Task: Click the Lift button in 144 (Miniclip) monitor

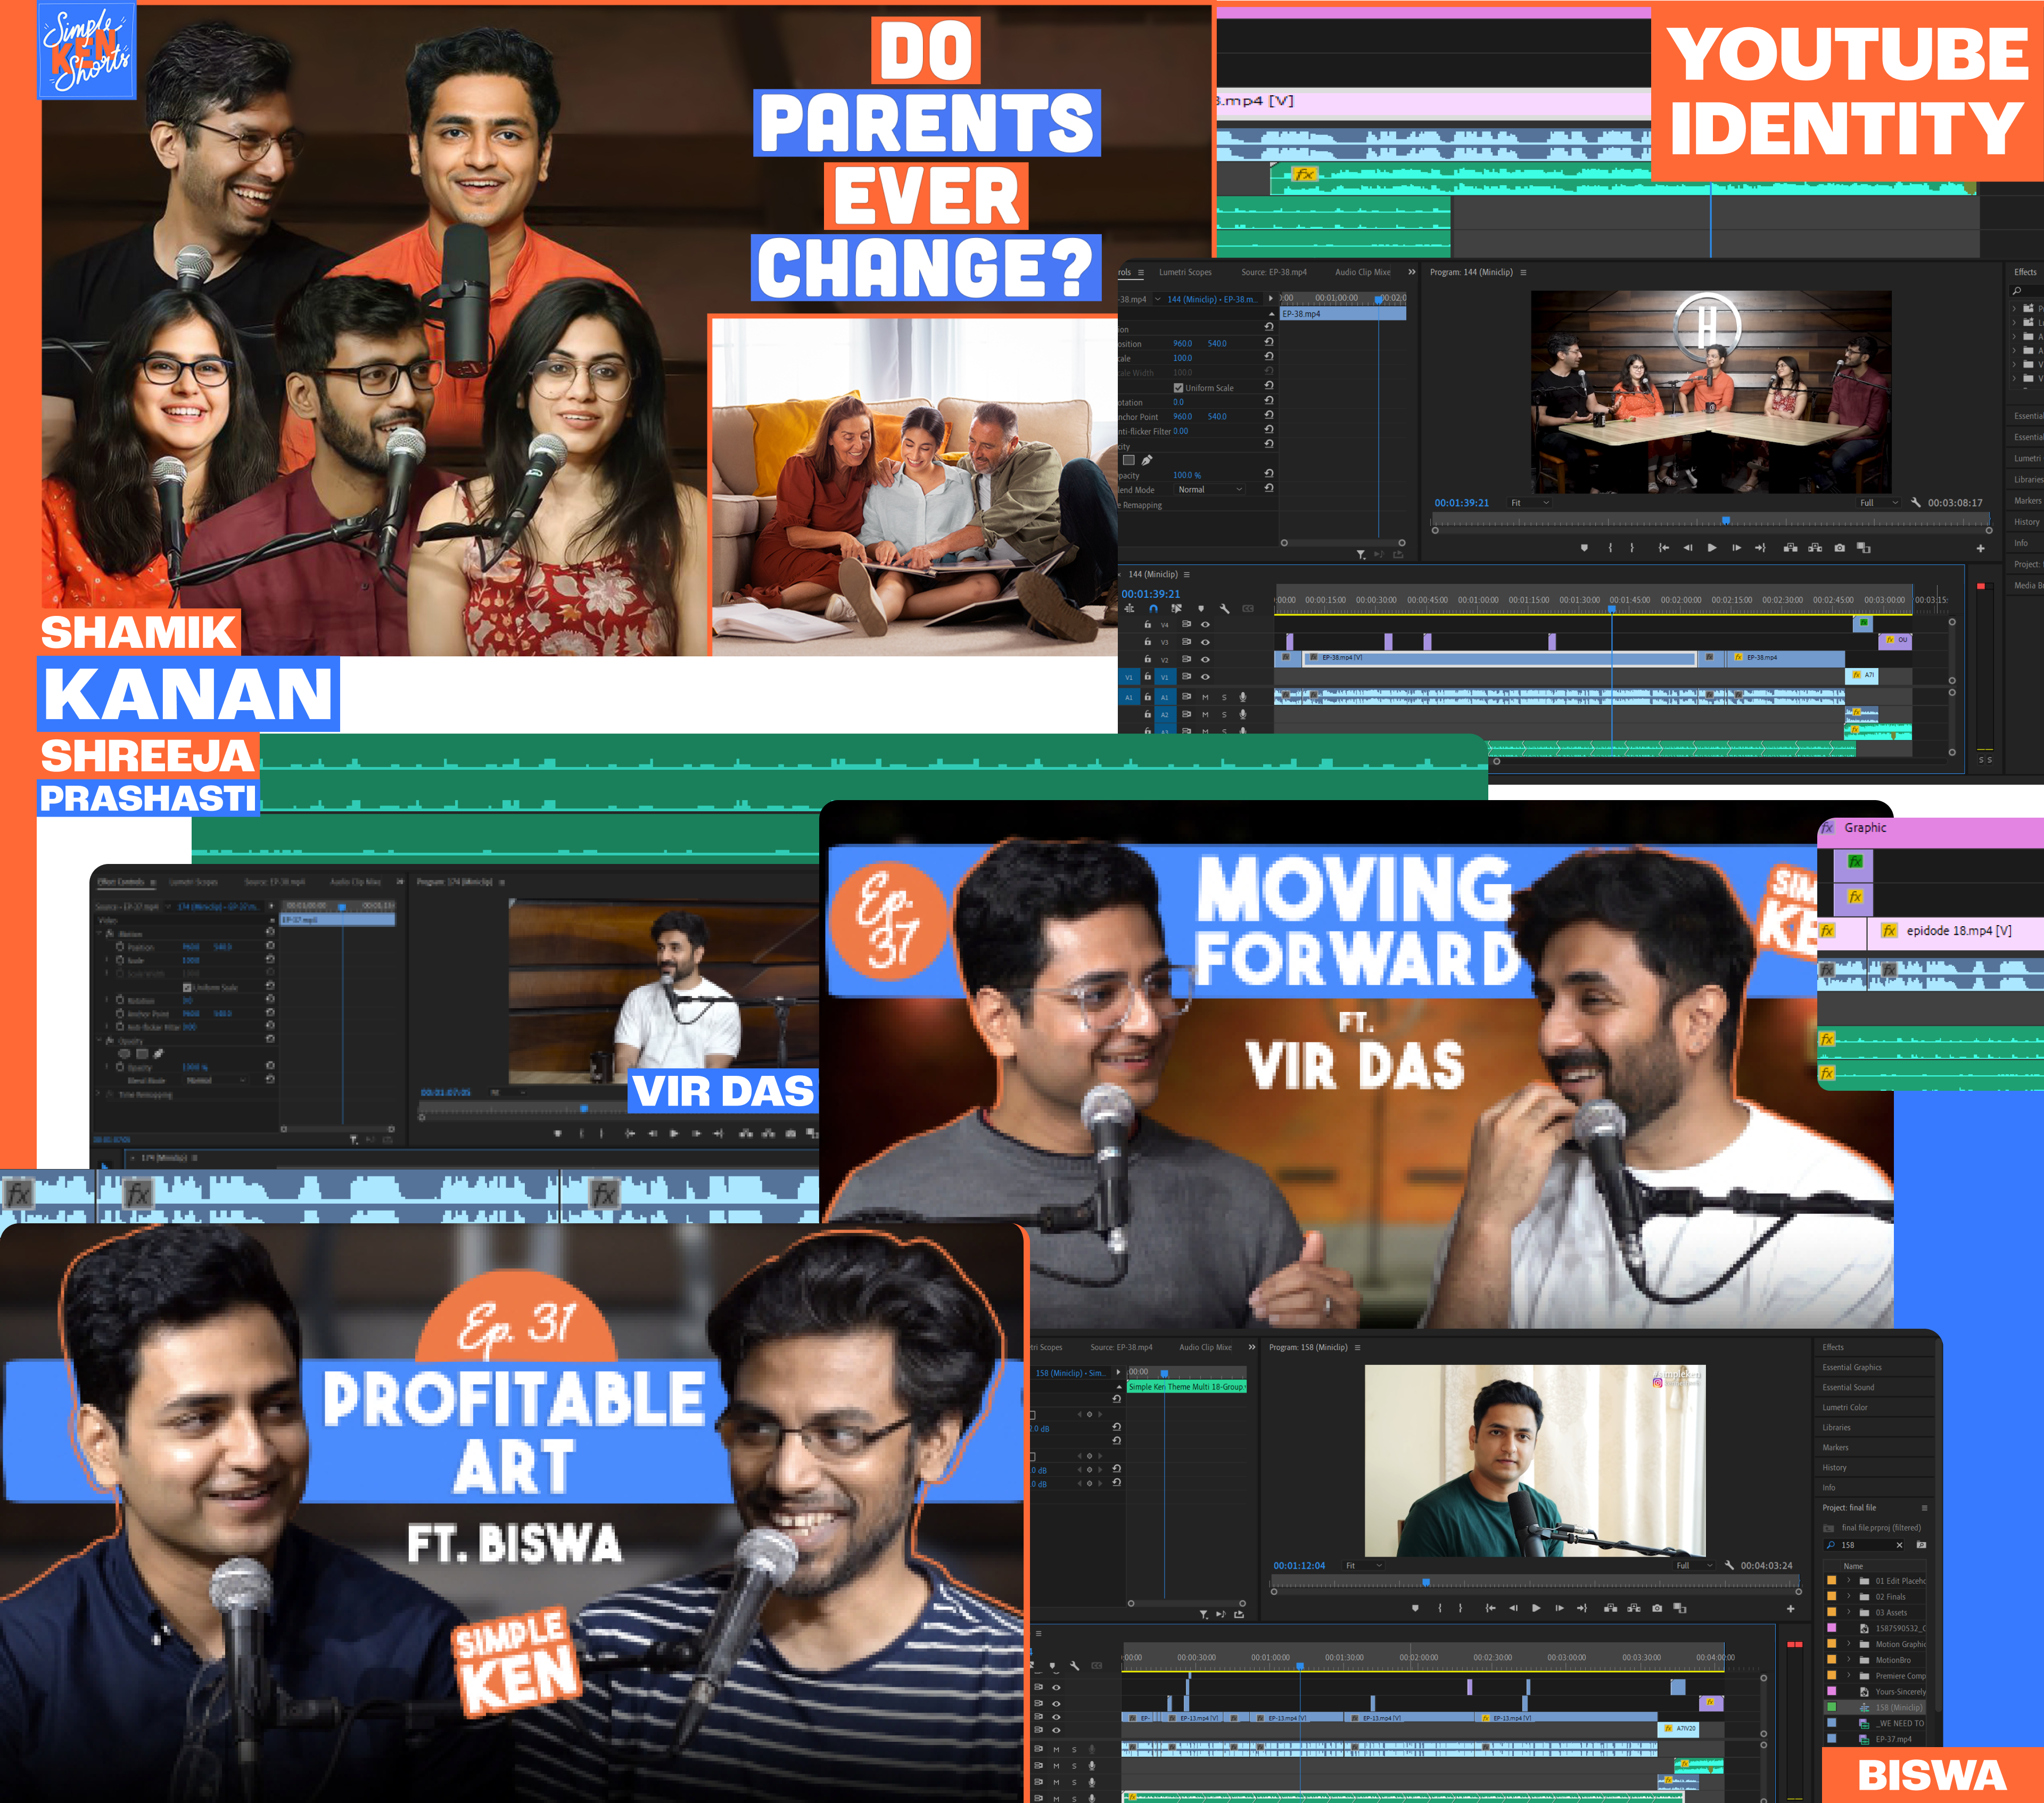Action: pyautogui.click(x=1790, y=548)
